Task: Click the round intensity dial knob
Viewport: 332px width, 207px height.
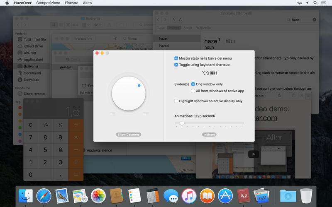Action: tap(129, 94)
